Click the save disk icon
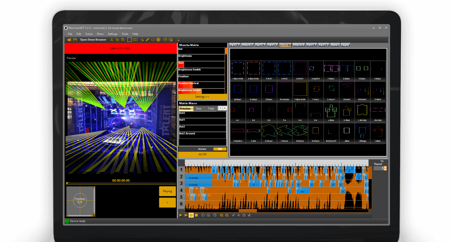The image size is (451, 242). pyautogui.click(x=75, y=40)
